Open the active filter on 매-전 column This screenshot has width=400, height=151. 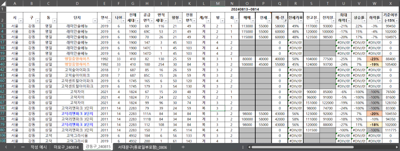point(285,21)
